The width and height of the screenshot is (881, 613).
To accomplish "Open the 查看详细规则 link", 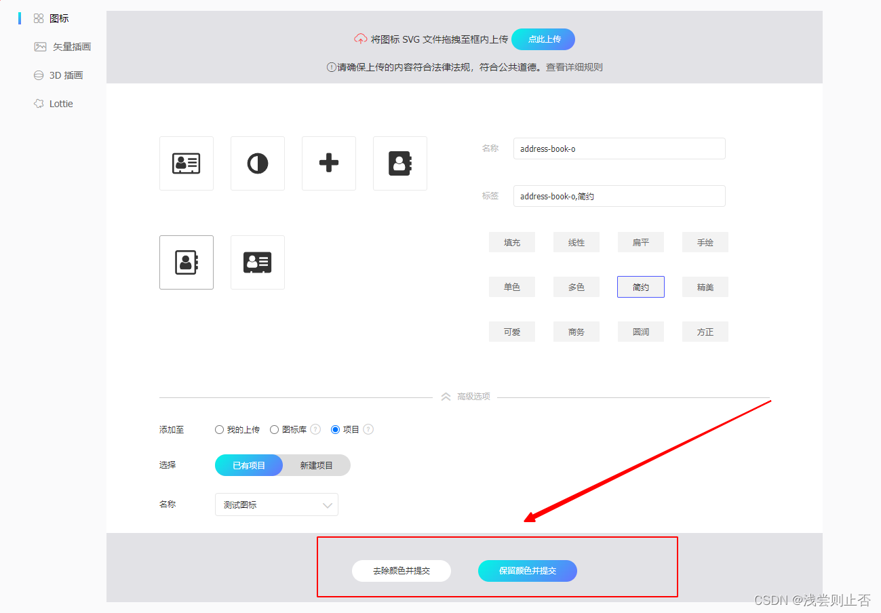I will pos(574,67).
